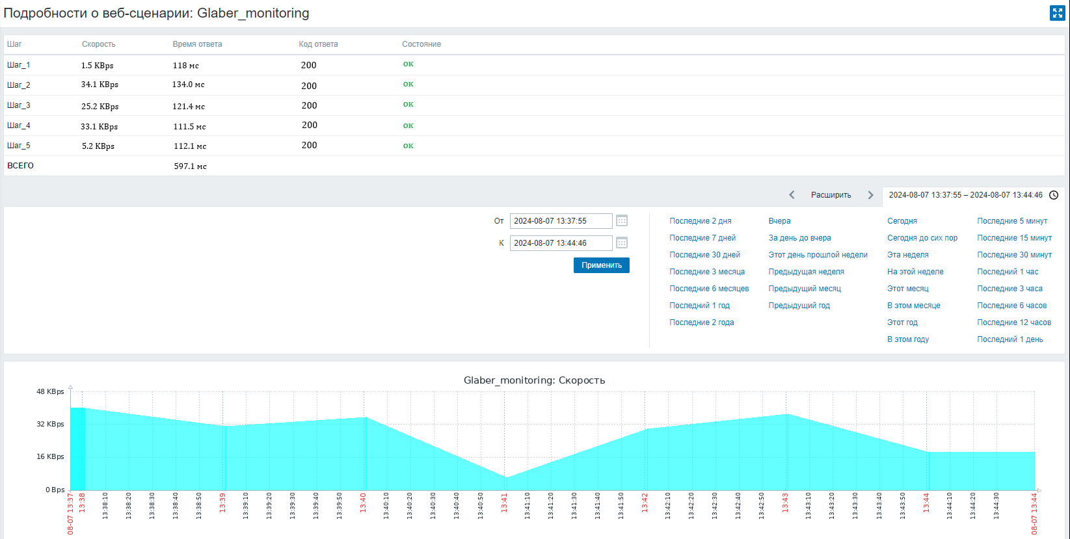The image size is (1070, 539).
Task: Click the 34.1 KBps speed value
Action: [100, 85]
